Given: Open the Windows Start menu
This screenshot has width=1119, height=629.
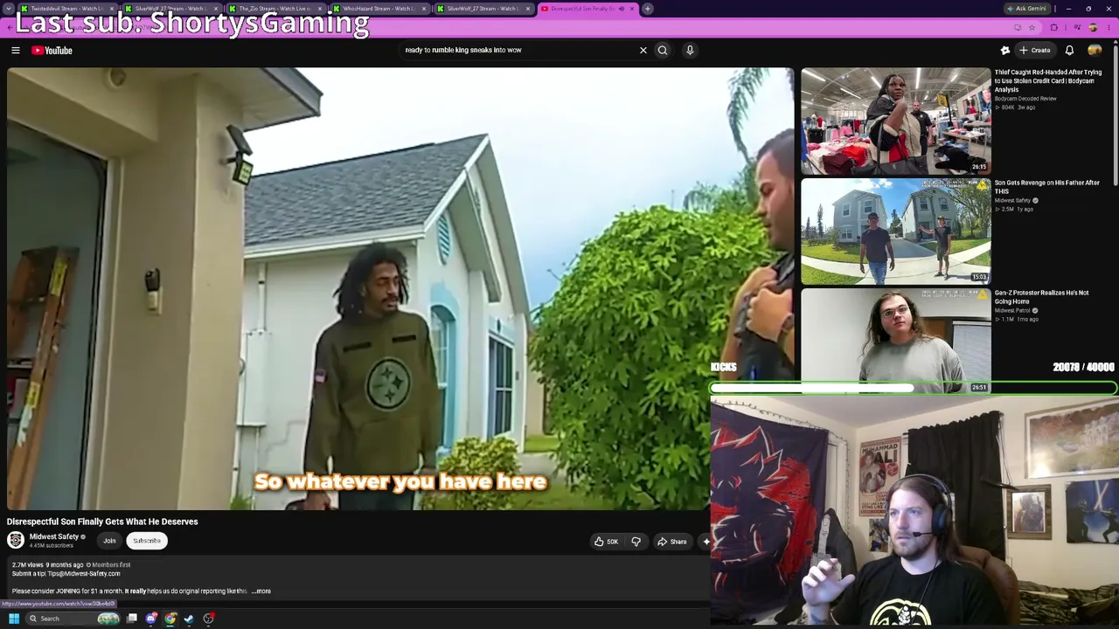Looking at the screenshot, I should (x=14, y=619).
